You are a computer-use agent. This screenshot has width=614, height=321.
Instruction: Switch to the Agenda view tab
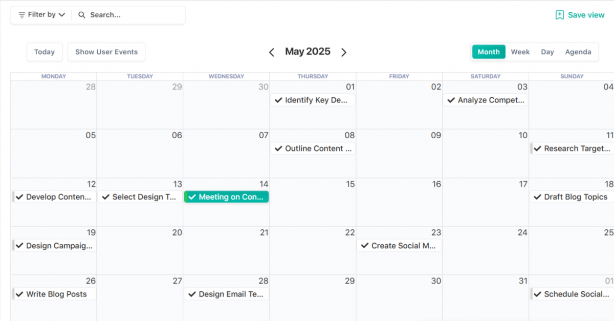pos(578,52)
